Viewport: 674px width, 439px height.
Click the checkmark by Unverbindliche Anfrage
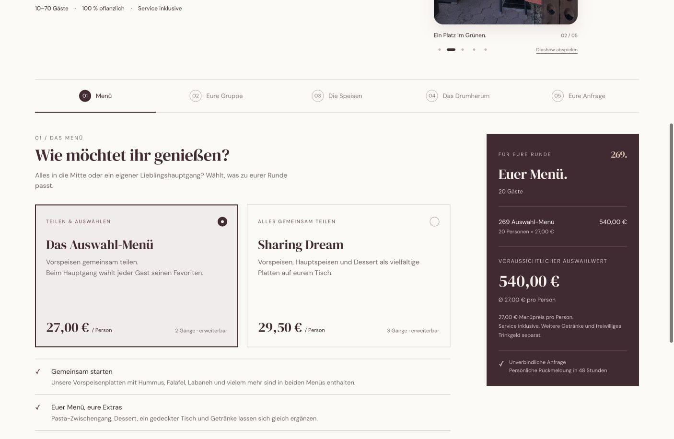501,363
